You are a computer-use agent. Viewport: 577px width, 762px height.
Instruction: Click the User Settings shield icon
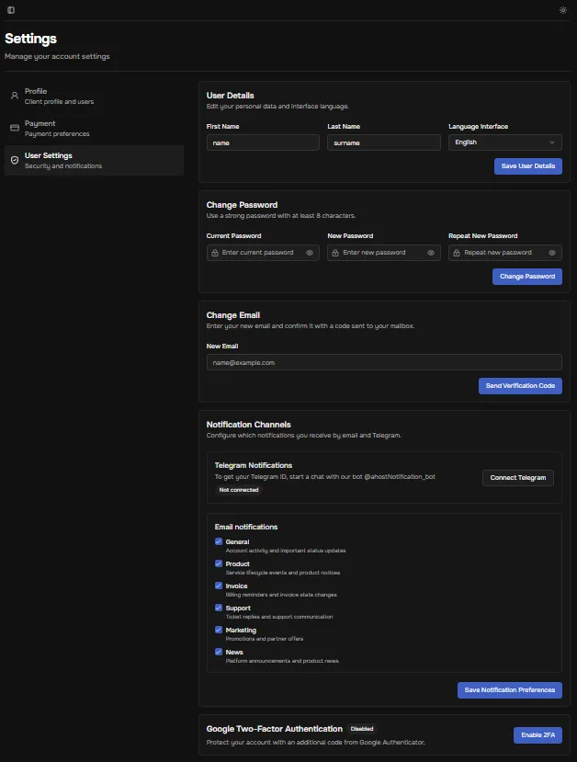click(x=15, y=160)
